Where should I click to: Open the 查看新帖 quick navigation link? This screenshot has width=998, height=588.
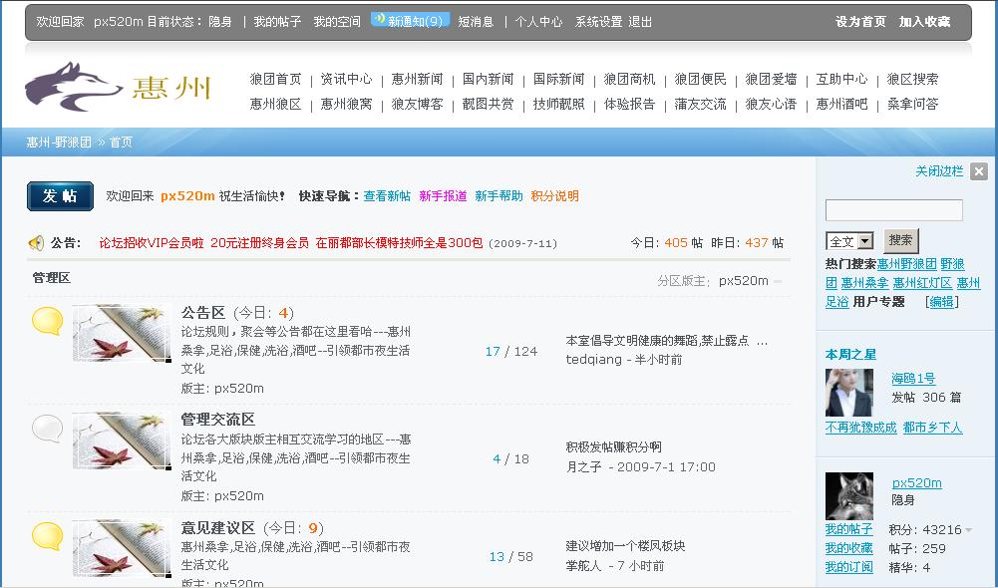point(387,196)
